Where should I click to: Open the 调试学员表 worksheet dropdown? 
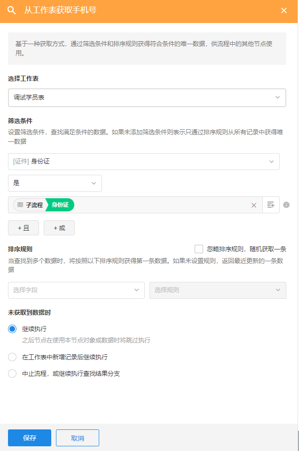[x=147, y=98]
